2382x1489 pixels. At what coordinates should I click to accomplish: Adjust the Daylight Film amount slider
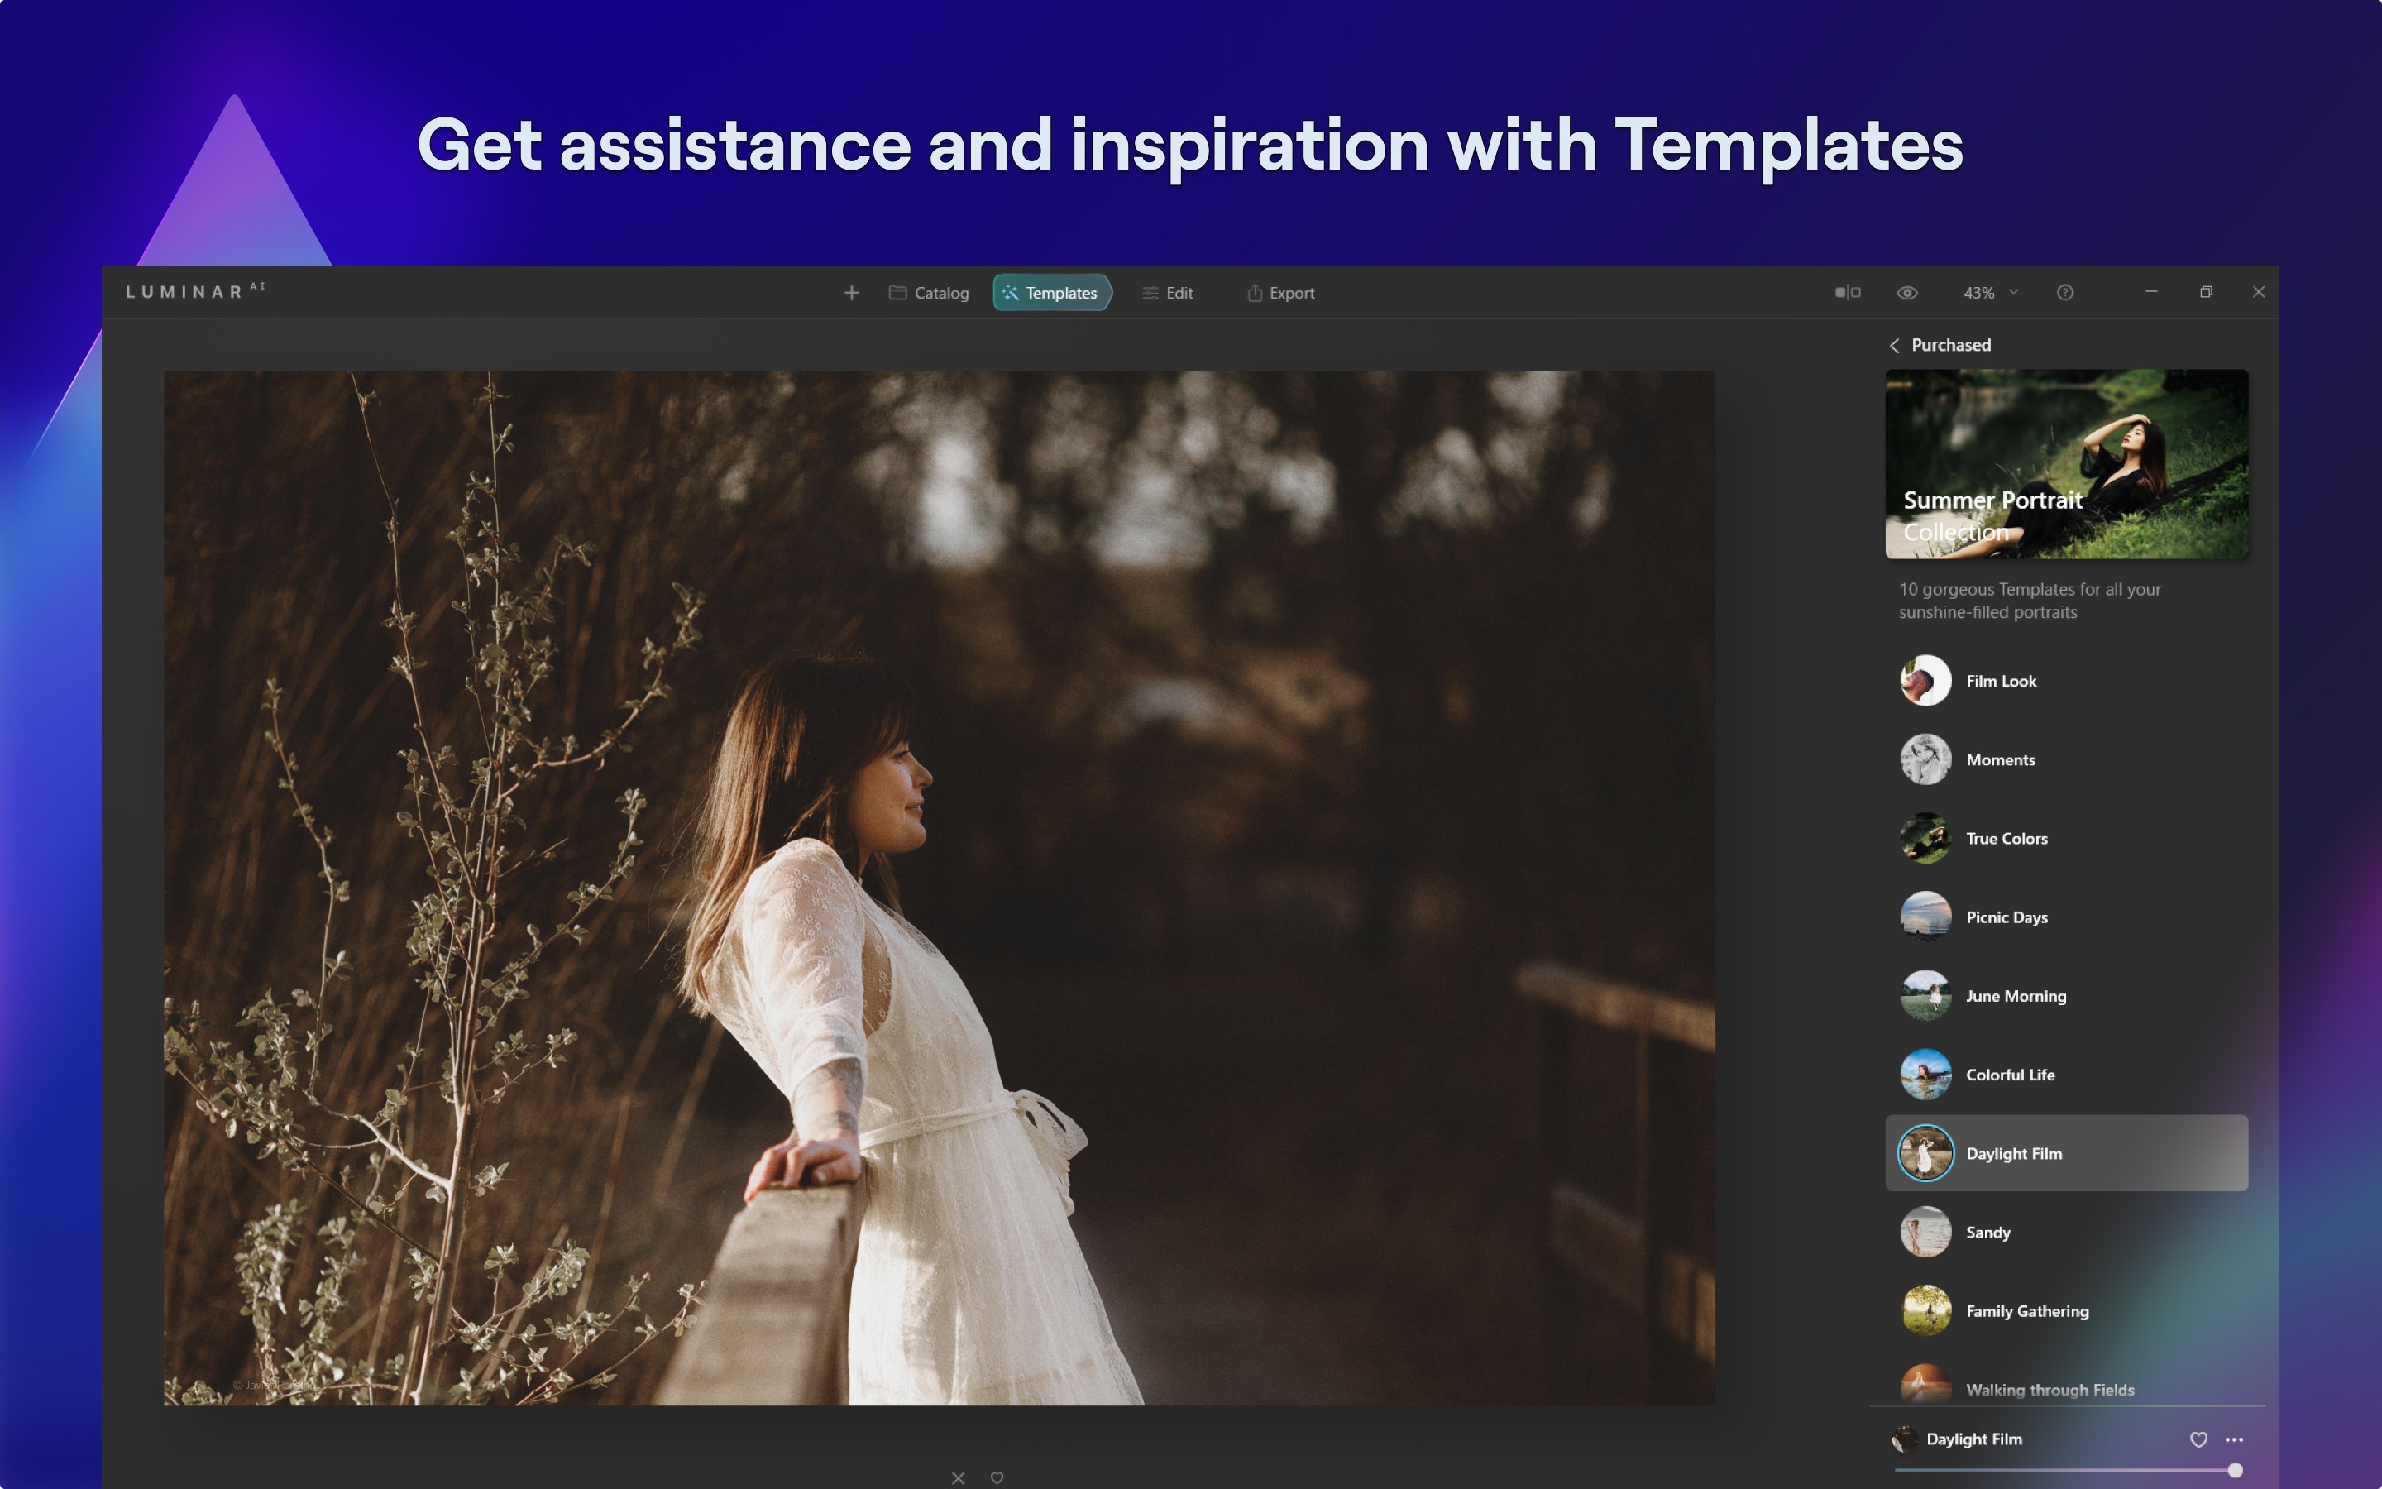[x=2234, y=1470]
